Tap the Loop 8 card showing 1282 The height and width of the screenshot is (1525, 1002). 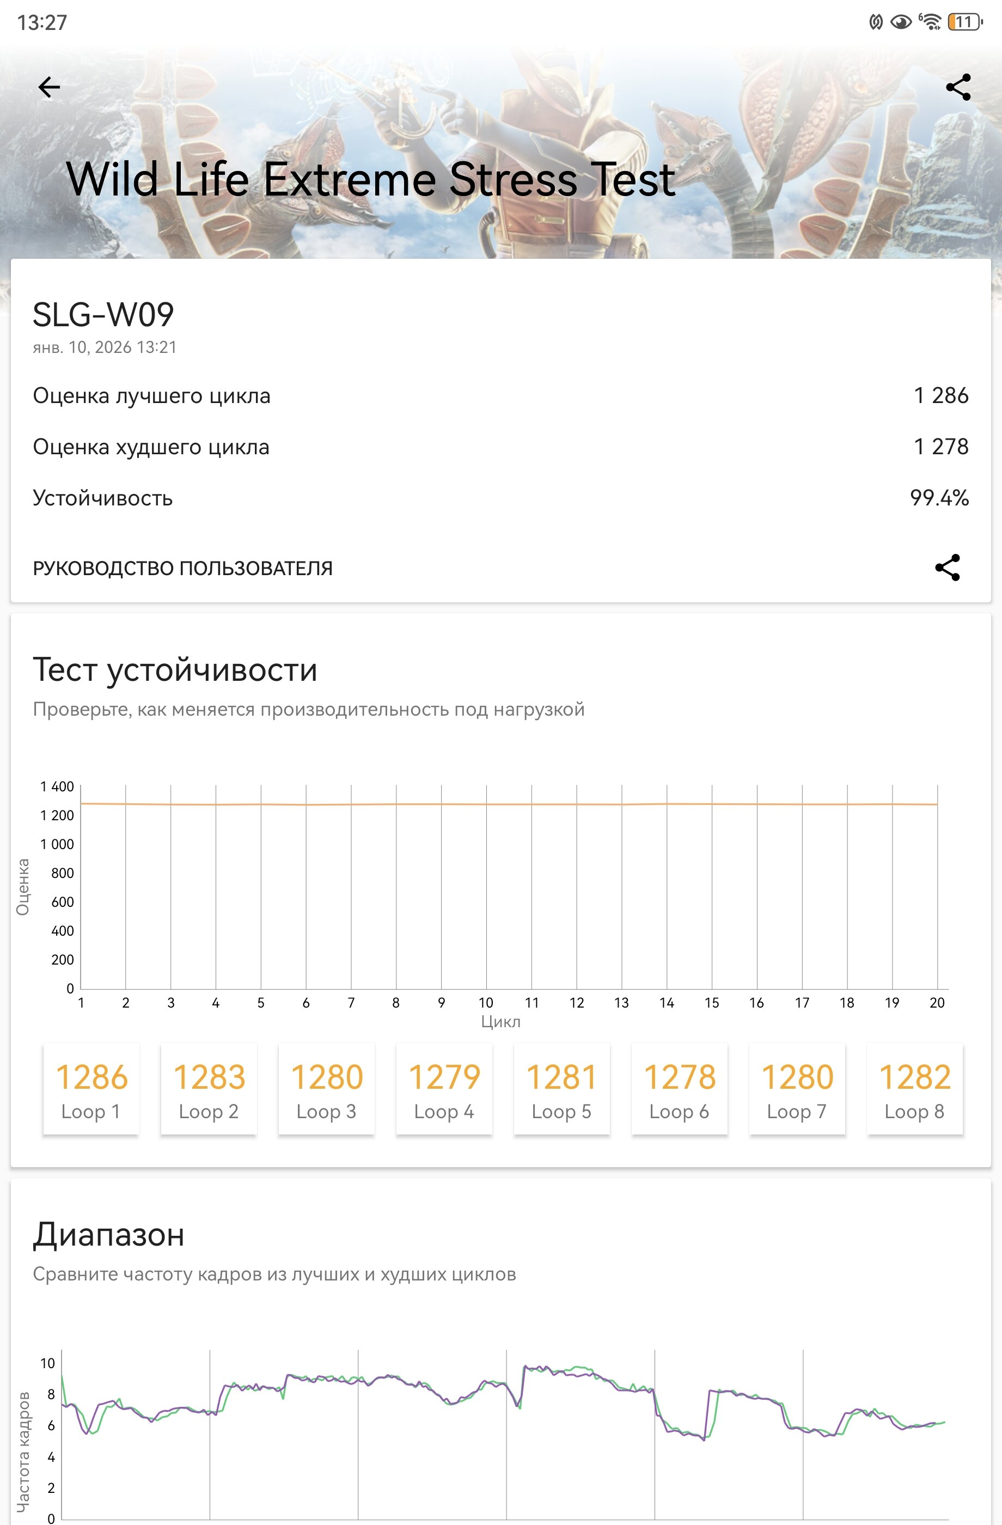(915, 1089)
